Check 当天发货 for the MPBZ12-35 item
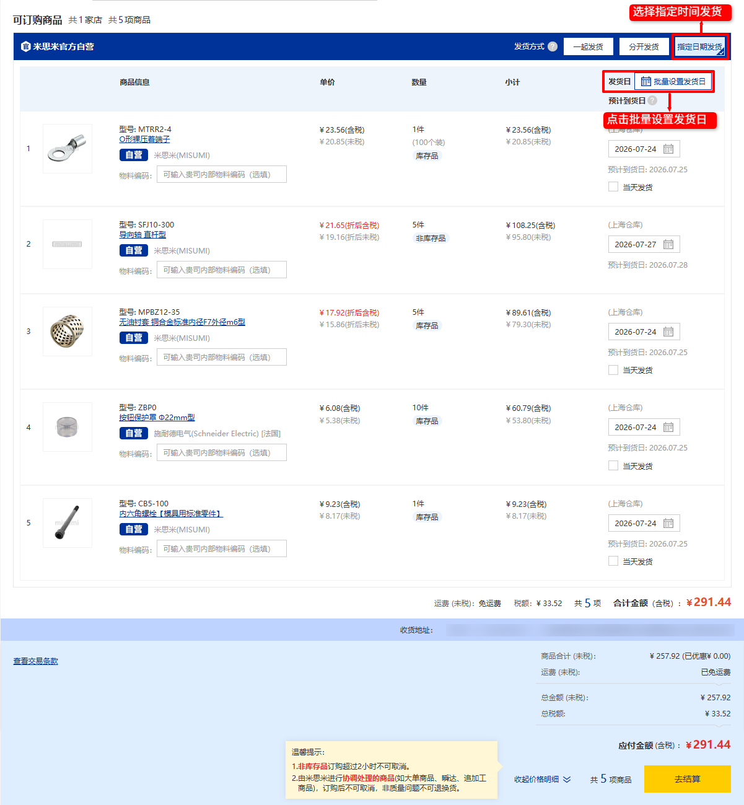Screen dimensions: 744x805 pos(613,369)
